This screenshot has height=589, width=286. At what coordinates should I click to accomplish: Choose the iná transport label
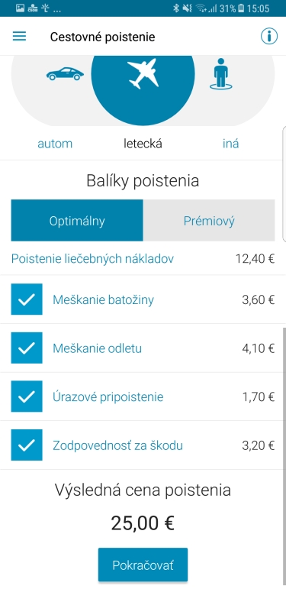pyautogui.click(x=230, y=144)
